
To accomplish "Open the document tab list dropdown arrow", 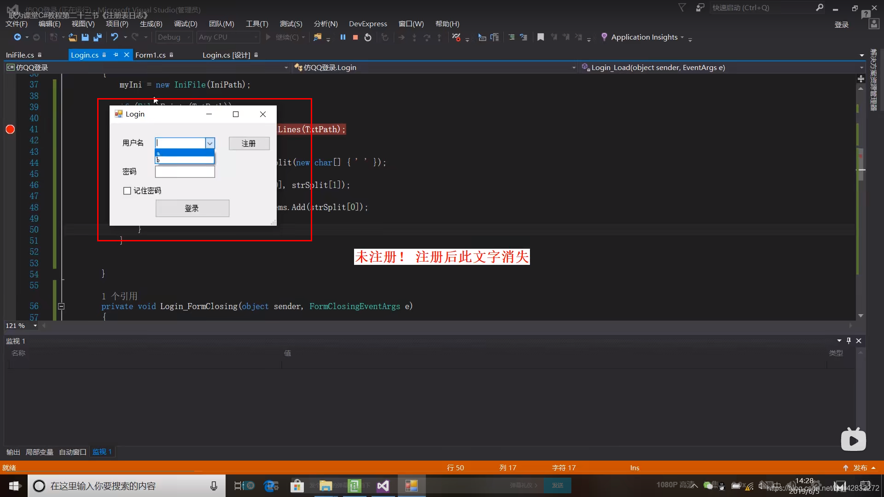I will (x=862, y=55).
